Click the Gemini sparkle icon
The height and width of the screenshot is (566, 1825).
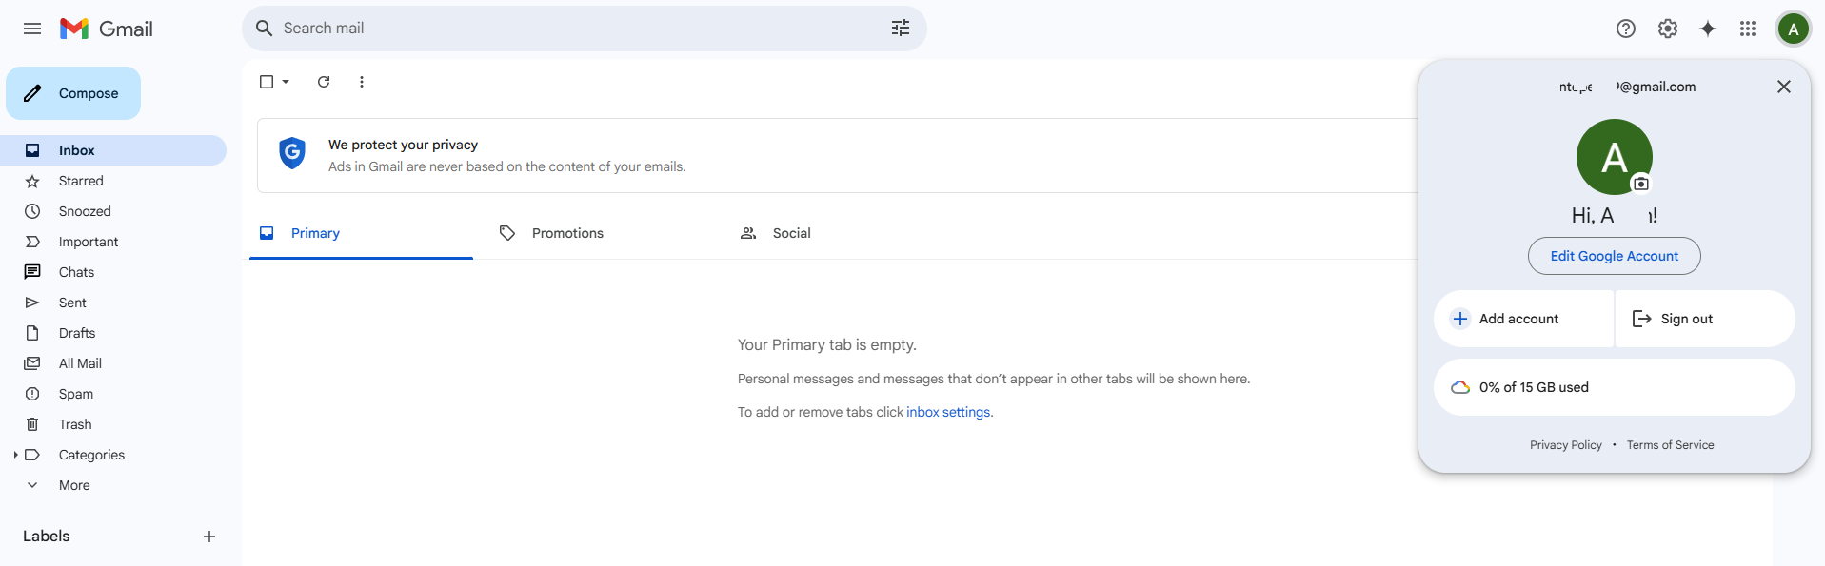[1708, 29]
